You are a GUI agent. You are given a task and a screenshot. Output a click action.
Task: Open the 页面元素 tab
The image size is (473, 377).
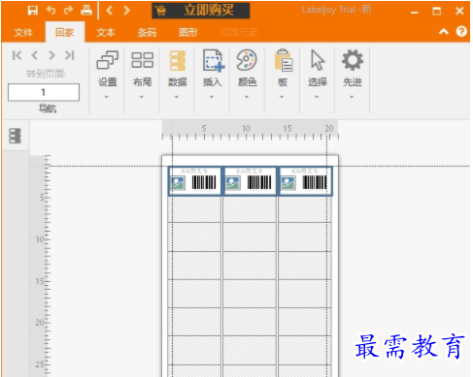[239, 32]
